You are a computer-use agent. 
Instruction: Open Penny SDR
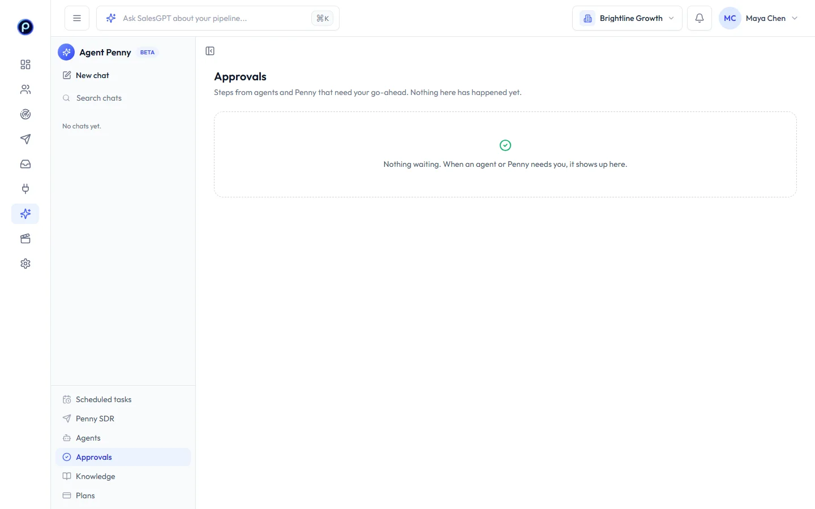tap(123, 419)
